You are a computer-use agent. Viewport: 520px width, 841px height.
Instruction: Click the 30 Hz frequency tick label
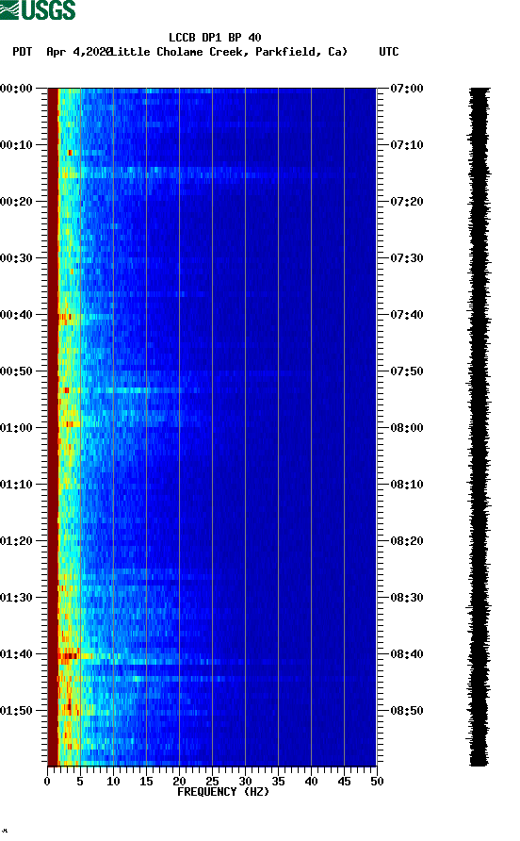tap(245, 782)
